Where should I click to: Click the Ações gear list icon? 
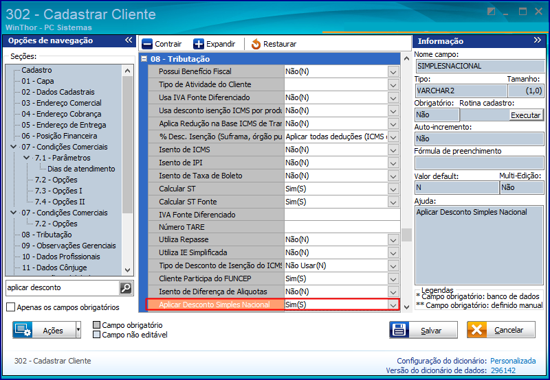[x=23, y=330]
